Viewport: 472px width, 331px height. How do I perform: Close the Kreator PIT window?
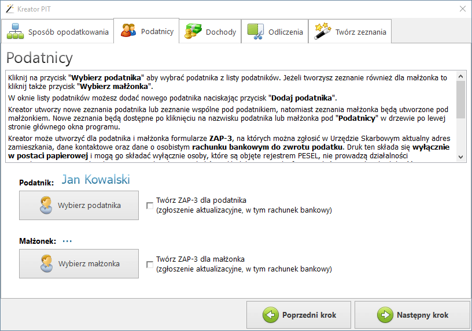[462, 8]
